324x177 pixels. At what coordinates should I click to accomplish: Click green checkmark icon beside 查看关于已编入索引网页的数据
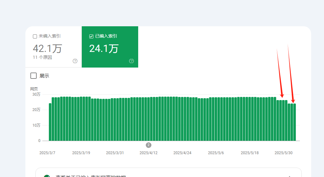(47, 176)
